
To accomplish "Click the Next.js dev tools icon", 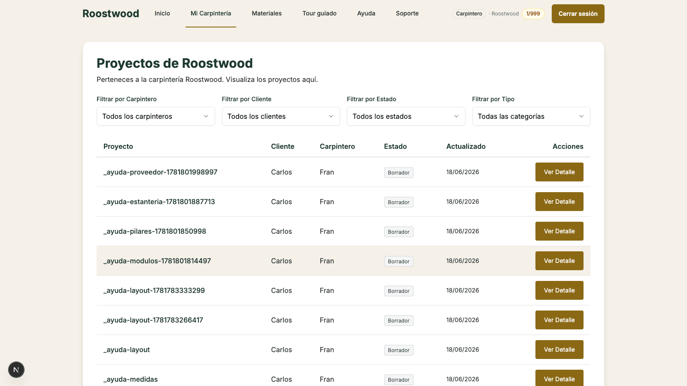I will (16, 370).
